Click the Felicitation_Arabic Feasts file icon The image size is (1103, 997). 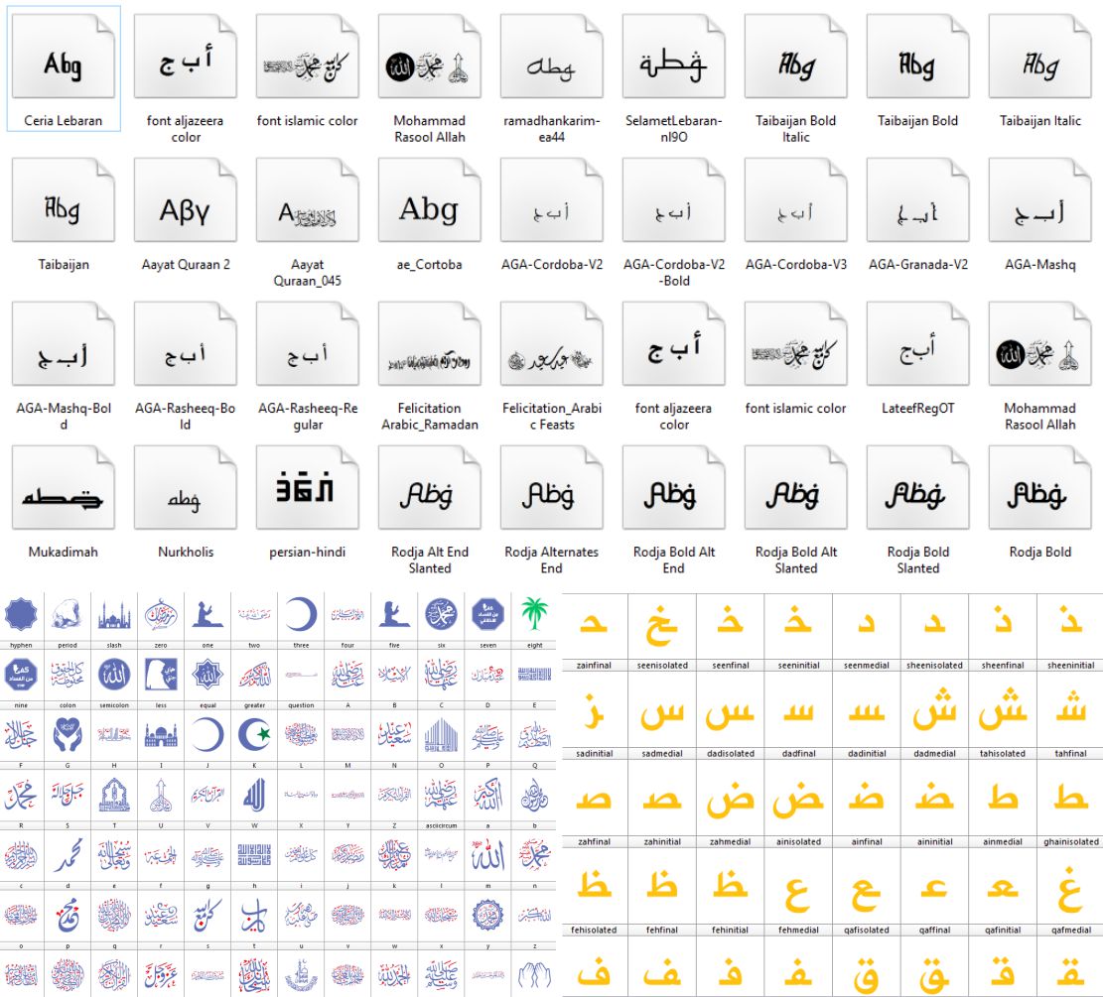(x=552, y=344)
